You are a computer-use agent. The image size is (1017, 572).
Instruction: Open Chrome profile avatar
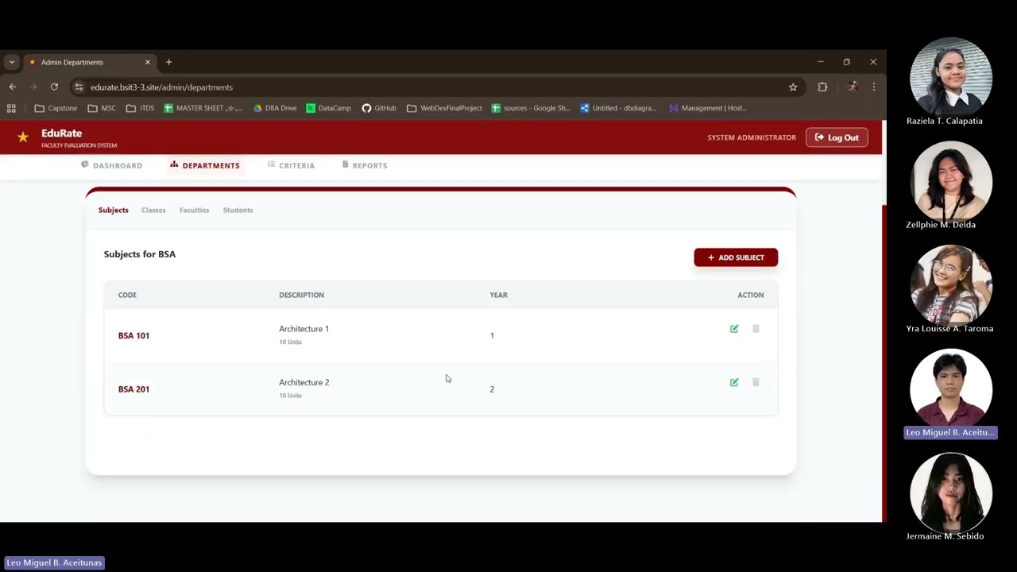[x=853, y=87]
